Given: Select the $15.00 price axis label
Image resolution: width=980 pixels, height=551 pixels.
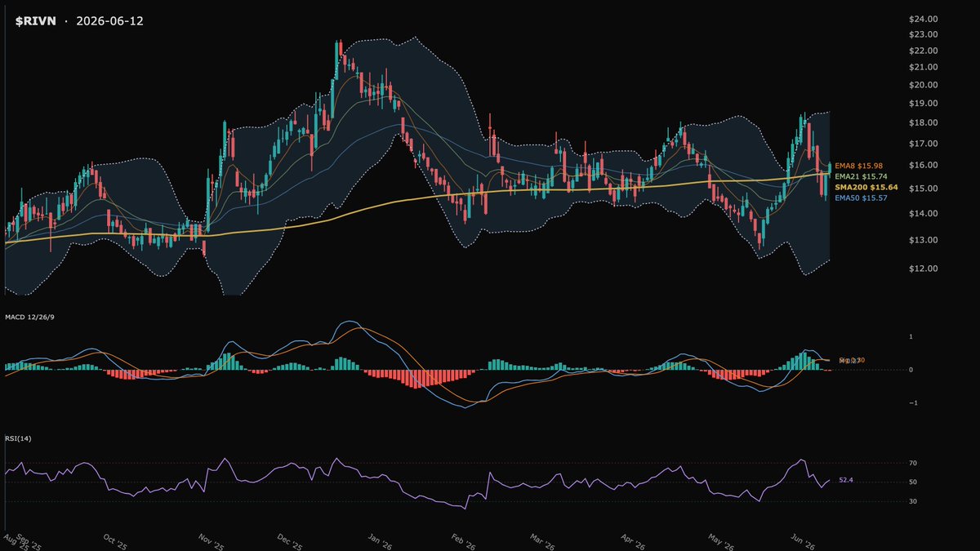Looking at the screenshot, I should pos(924,189).
